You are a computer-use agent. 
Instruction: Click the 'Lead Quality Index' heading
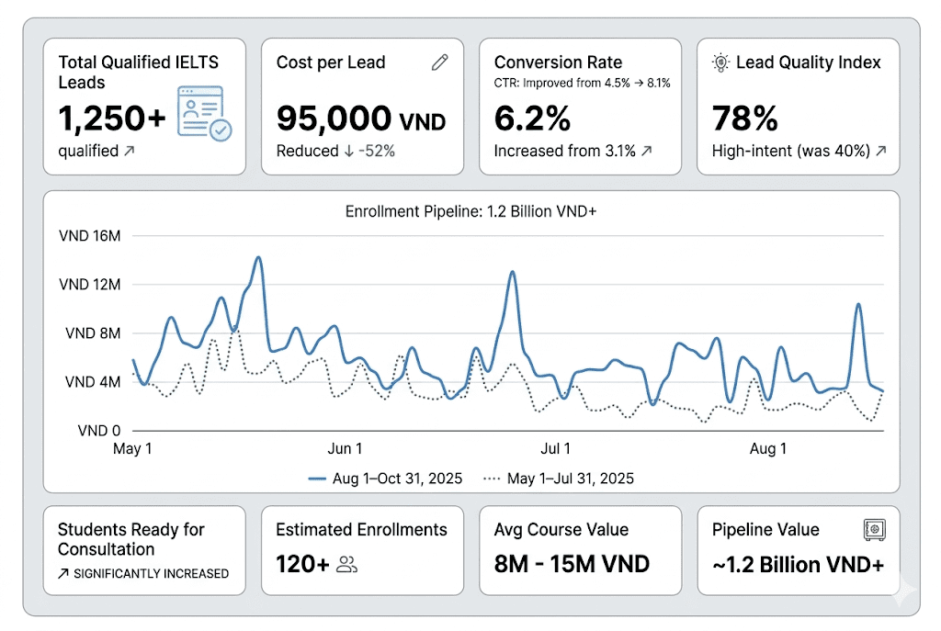click(809, 62)
